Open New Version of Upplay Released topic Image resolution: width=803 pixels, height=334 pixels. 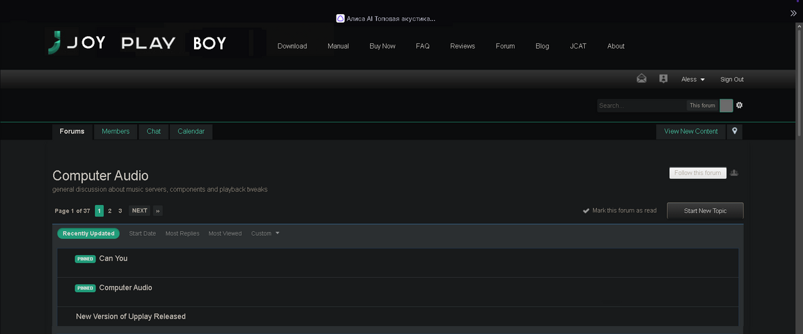(131, 317)
